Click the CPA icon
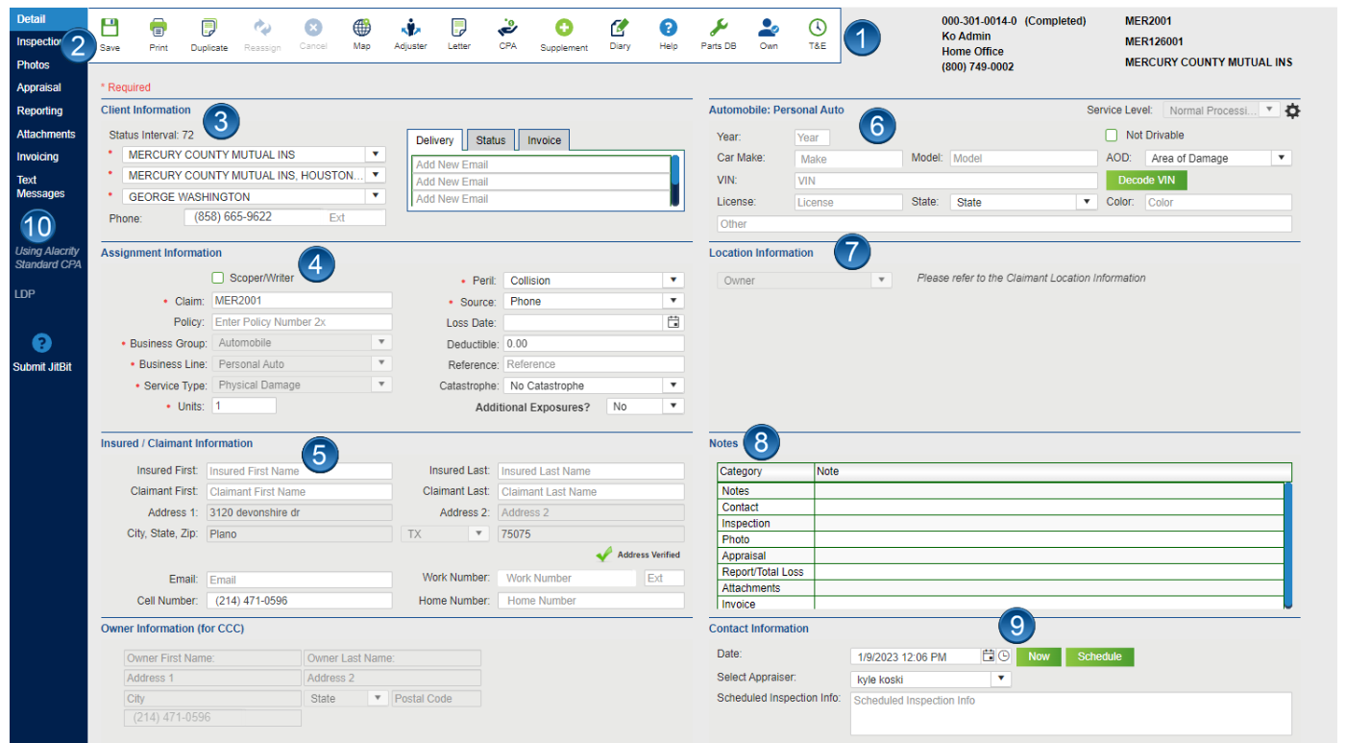 pos(507,28)
